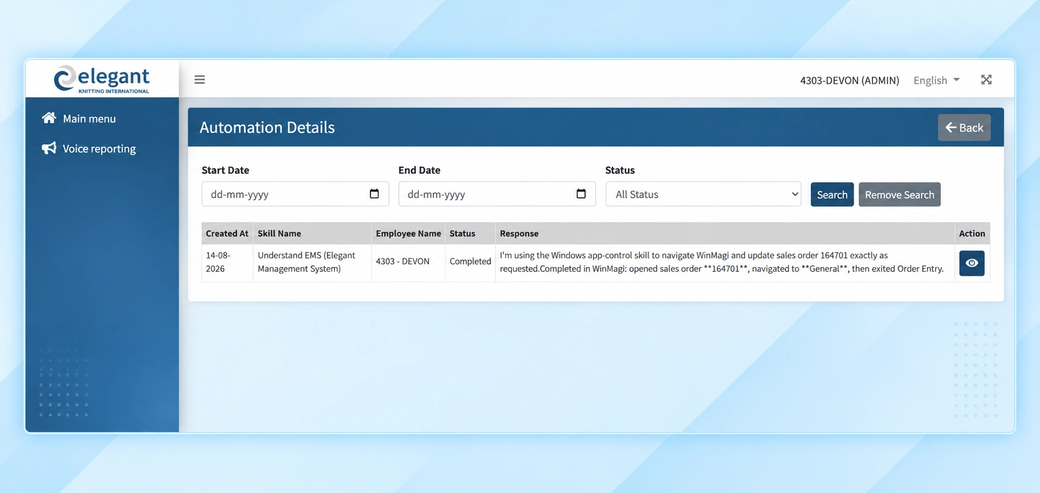
Task: Click the hamburger menu icon
Action: (199, 80)
